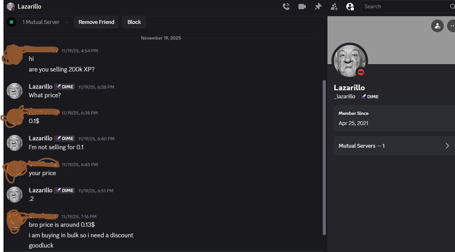Click 'i am buying in bulk' message
455x252 pixels.
tap(81, 235)
